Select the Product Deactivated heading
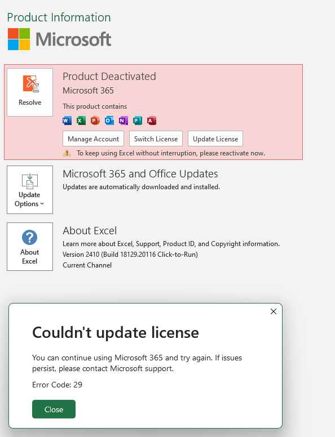Screen dimensions: 335x437 [109, 77]
